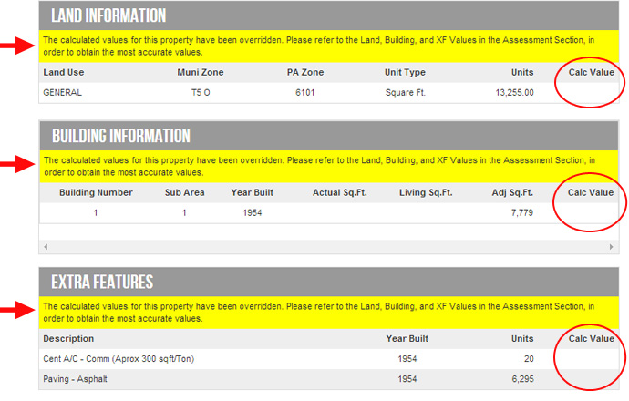629x401 pixels.
Task: Select the GENERAL land use row
Action: coord(329,93)
